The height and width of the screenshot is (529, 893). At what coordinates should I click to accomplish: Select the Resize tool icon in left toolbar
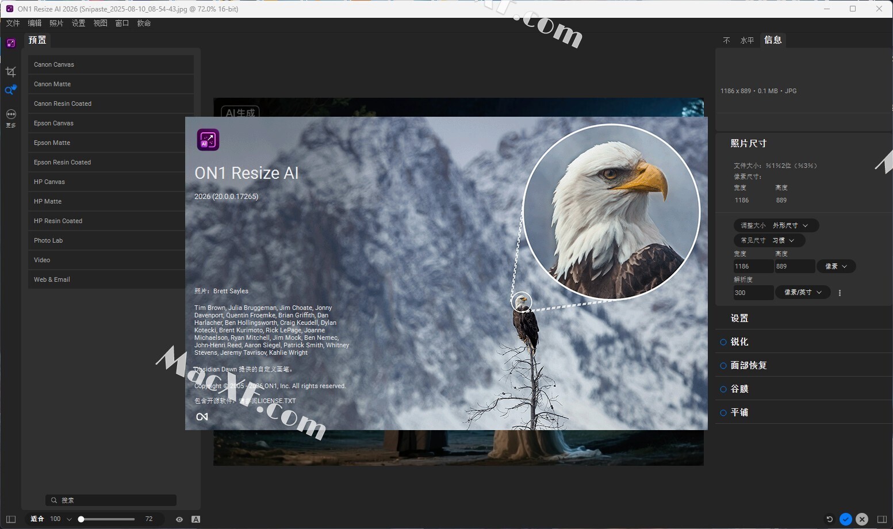(11, 43)
